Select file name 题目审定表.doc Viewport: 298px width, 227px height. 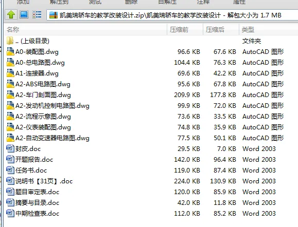click(x=38, y=192)
